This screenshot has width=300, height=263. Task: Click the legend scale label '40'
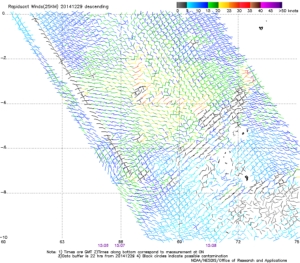point(260,11)
